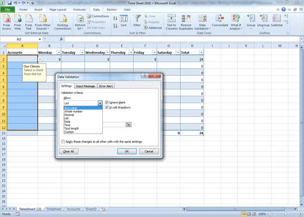Viewport: 304px width, 217px height.
Task: Open the Sort dialog icon
Action: pos(123,21)
